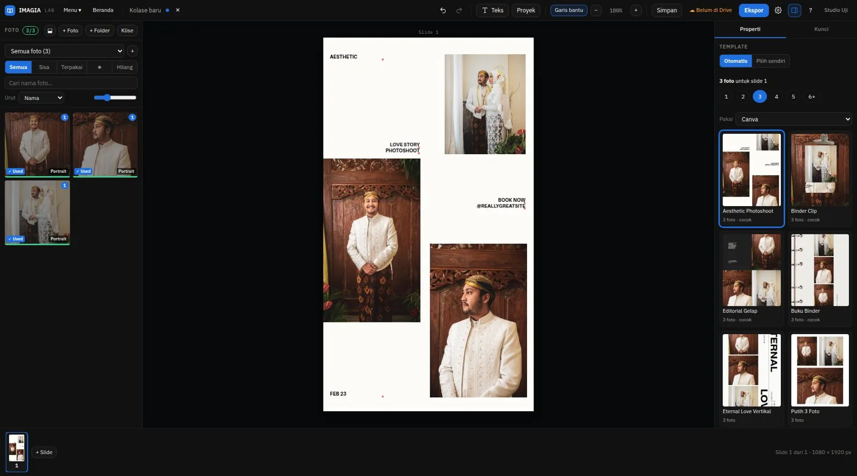Click the redo arrow icon

click(x=459, y=10)
